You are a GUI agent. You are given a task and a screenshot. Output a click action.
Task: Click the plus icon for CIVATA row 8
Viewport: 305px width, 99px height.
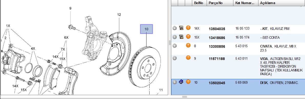point(175,46)
